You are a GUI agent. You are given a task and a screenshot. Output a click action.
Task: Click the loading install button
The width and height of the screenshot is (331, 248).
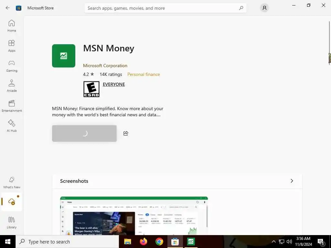coord(84,133)
